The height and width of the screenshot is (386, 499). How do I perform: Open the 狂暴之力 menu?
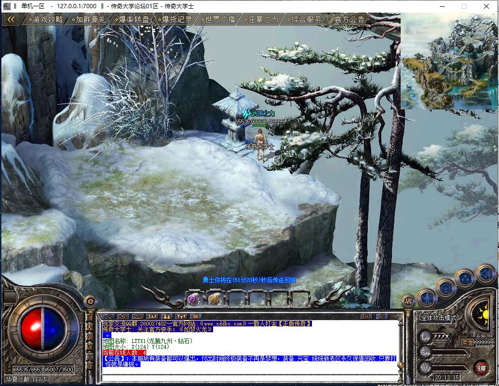[261, 20]
